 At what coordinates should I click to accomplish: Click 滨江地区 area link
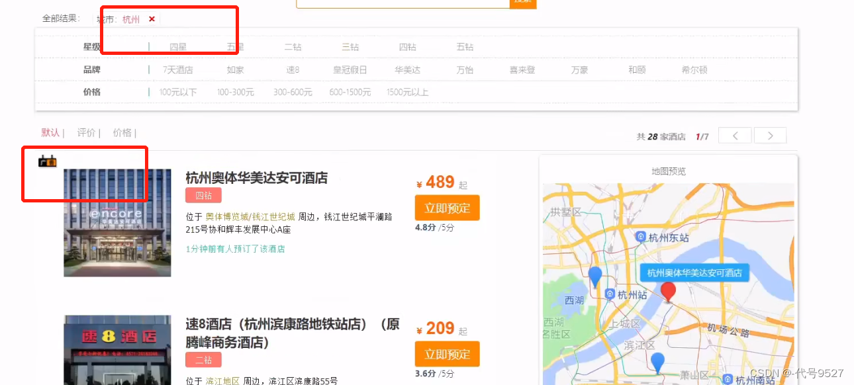coord(222,381)
